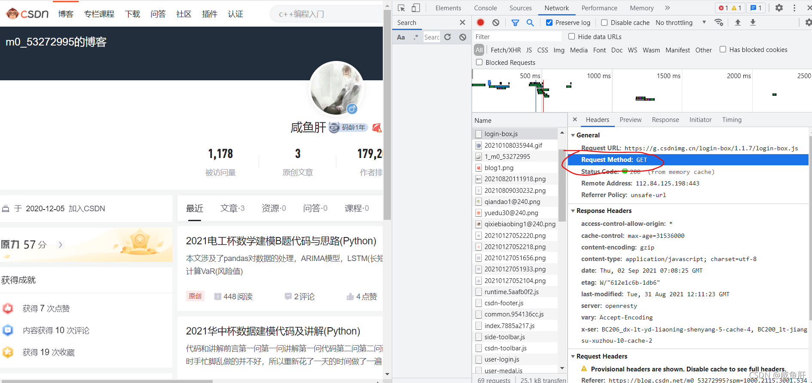The image size is (812, 383).
Task: Filter requests by Img type
Action: (x=559, y=50)
